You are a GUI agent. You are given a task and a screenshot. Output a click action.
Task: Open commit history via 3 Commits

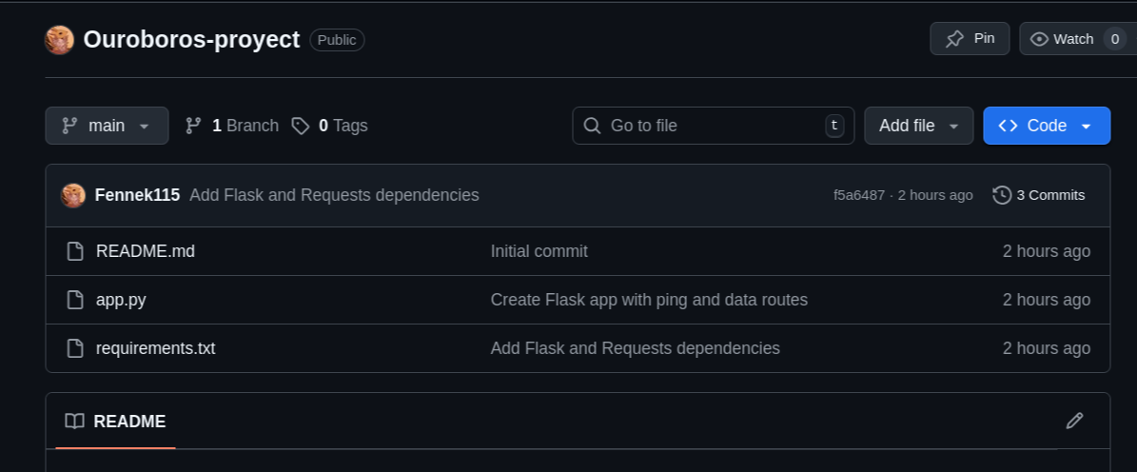(x=1039, y=195)
